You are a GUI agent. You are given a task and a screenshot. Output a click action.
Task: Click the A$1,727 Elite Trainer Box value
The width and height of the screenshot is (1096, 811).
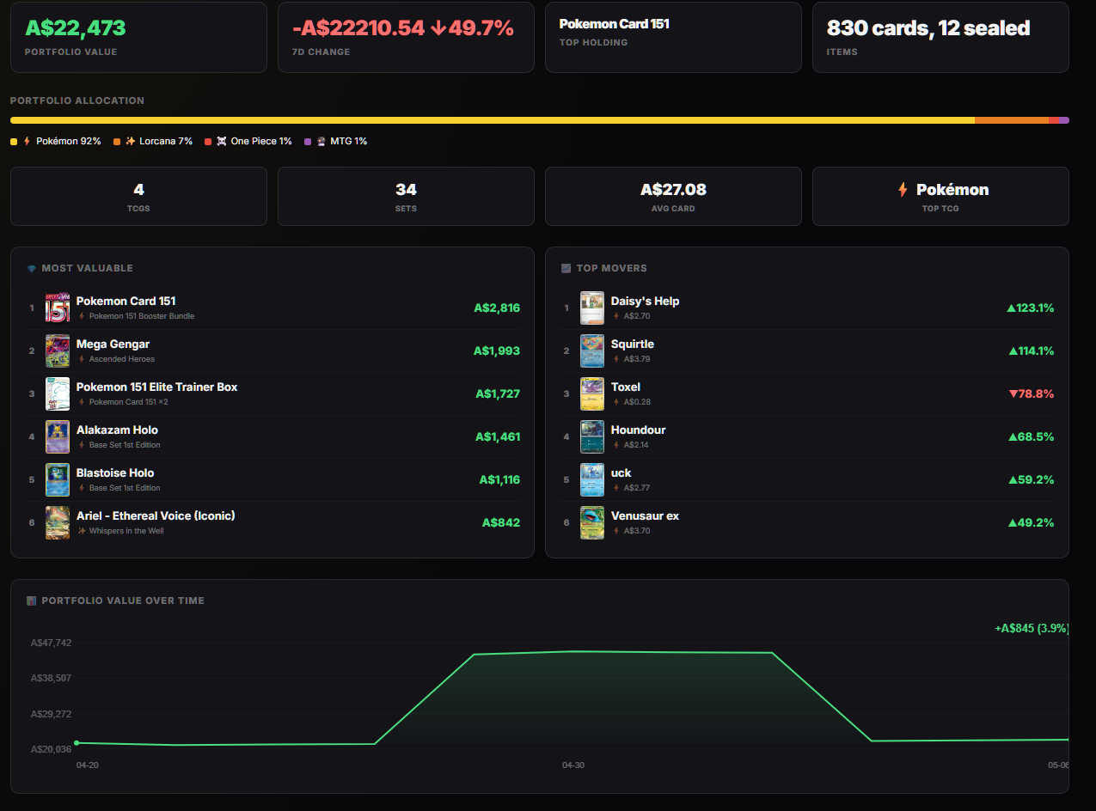[498, 393]
